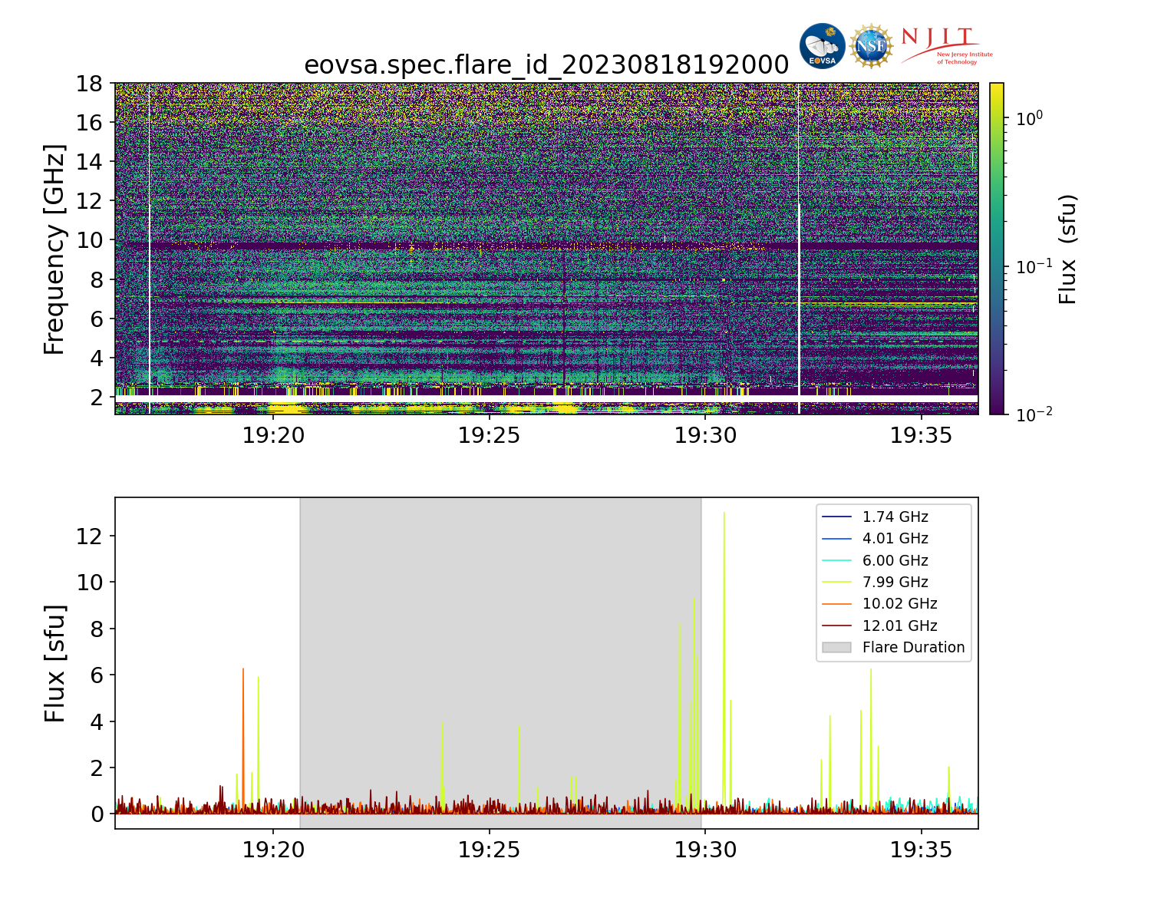Click the 19:25 tick label under the spectrogram
The image size is (1151, 921).
coord(489,436)
